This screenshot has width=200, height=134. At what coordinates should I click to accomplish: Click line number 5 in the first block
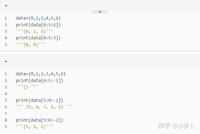[x=6, y=45]
